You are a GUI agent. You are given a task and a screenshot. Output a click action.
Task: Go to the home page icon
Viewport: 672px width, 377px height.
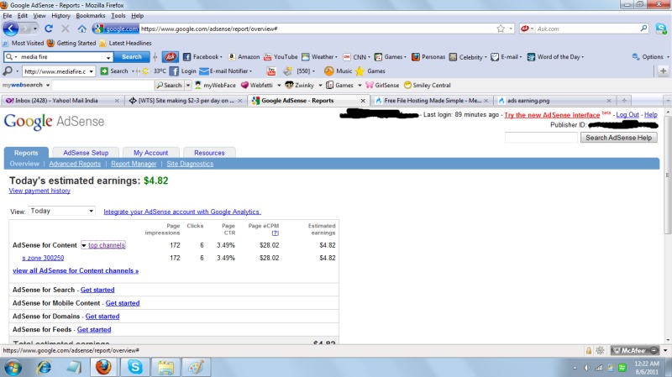pyautogui.click(x=81, y=29)
